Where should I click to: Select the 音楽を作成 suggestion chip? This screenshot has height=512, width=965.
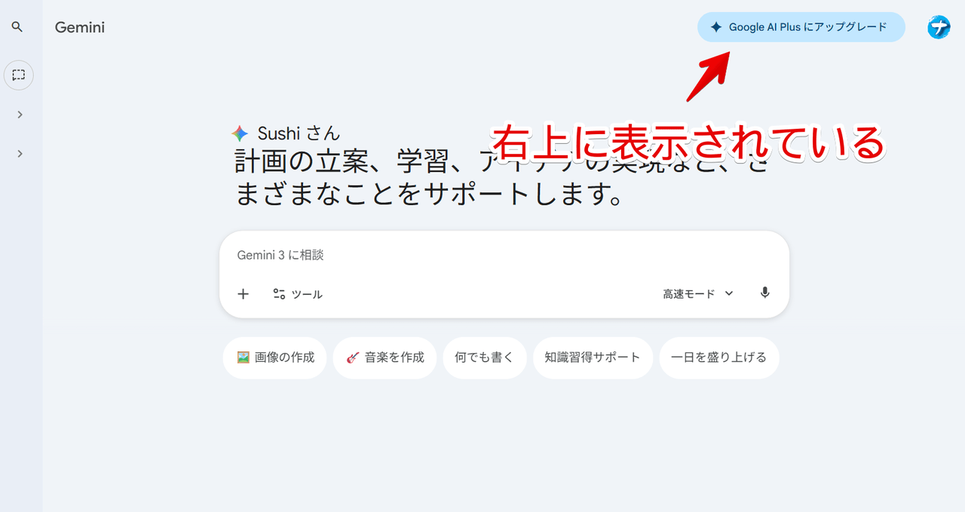(384, 357)
